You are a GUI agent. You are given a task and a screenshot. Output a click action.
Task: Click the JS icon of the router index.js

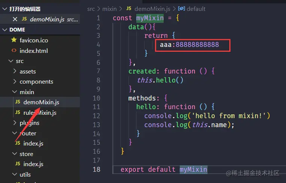18,143
